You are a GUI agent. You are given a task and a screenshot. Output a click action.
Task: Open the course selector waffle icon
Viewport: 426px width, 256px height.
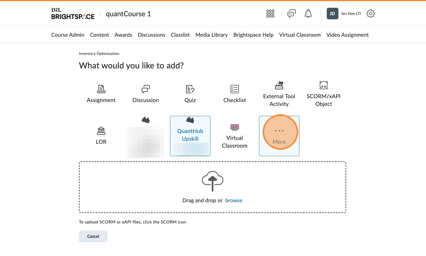[x=270, y=14]
